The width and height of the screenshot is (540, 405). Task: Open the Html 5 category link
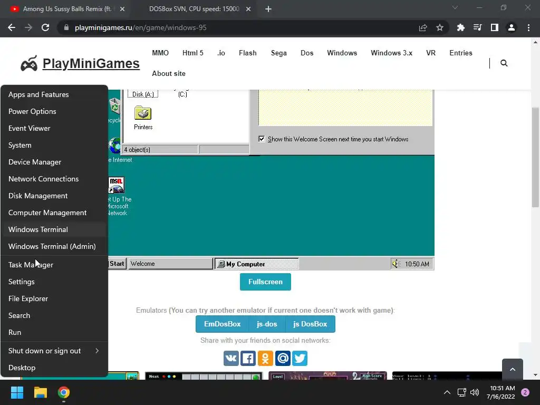193,53
